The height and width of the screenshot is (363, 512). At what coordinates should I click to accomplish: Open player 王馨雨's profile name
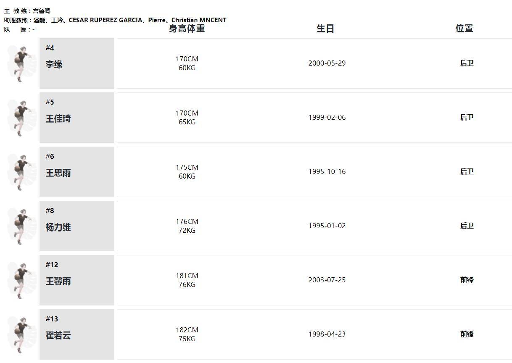(58, 281)
